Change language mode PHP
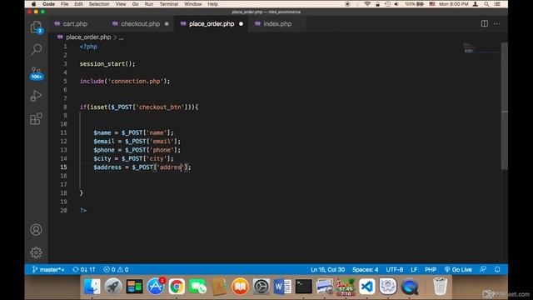This screenshot has width=533, height=300. (x=431, y=269)
